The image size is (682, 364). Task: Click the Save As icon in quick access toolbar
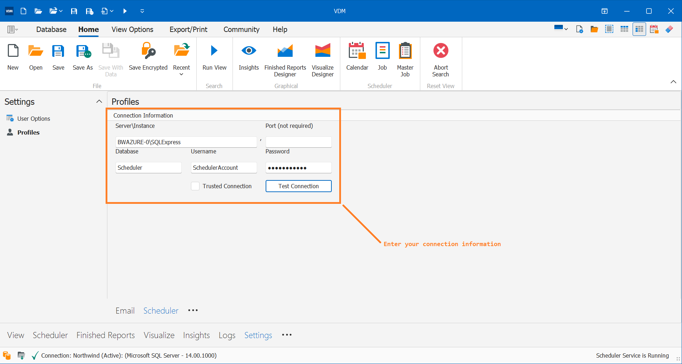(x=90, y=11)
